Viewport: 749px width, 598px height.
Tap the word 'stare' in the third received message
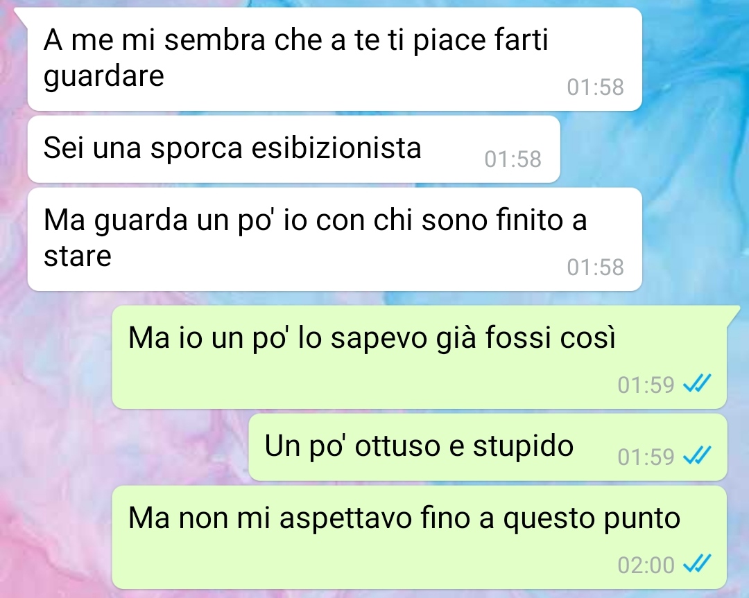coord(78,256)
